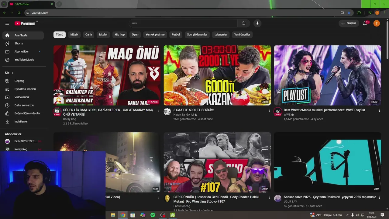Open Shorts from the sidebar
Viewport: 389px width, 219px height.
pyautogui.click(x=23, y=43)
